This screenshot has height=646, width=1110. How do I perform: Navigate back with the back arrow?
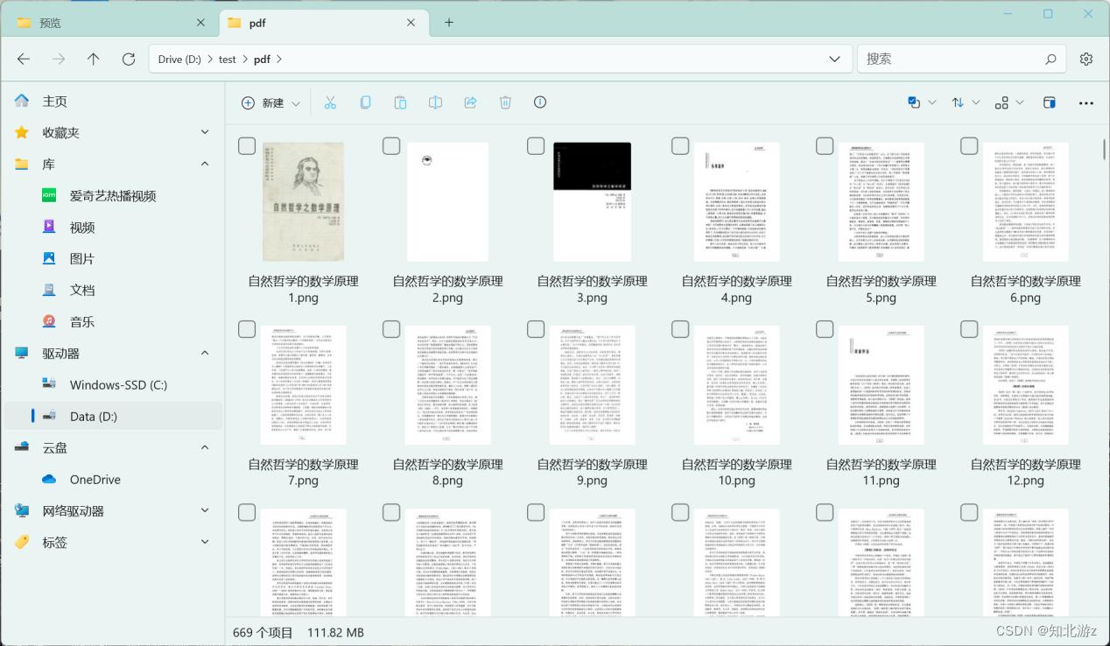(x=24, y=59)
